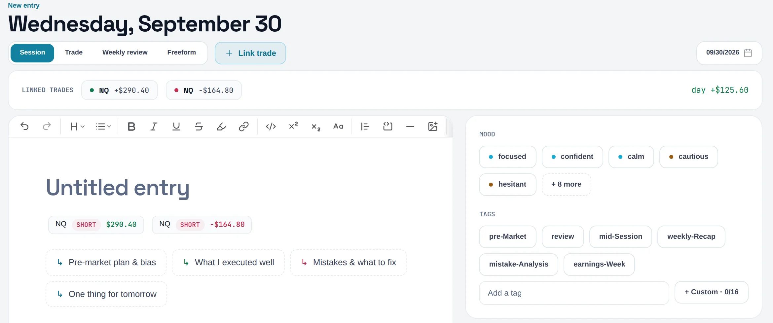
Task: Open the calendar date picker icon
Action: click(x=748, y=53)
